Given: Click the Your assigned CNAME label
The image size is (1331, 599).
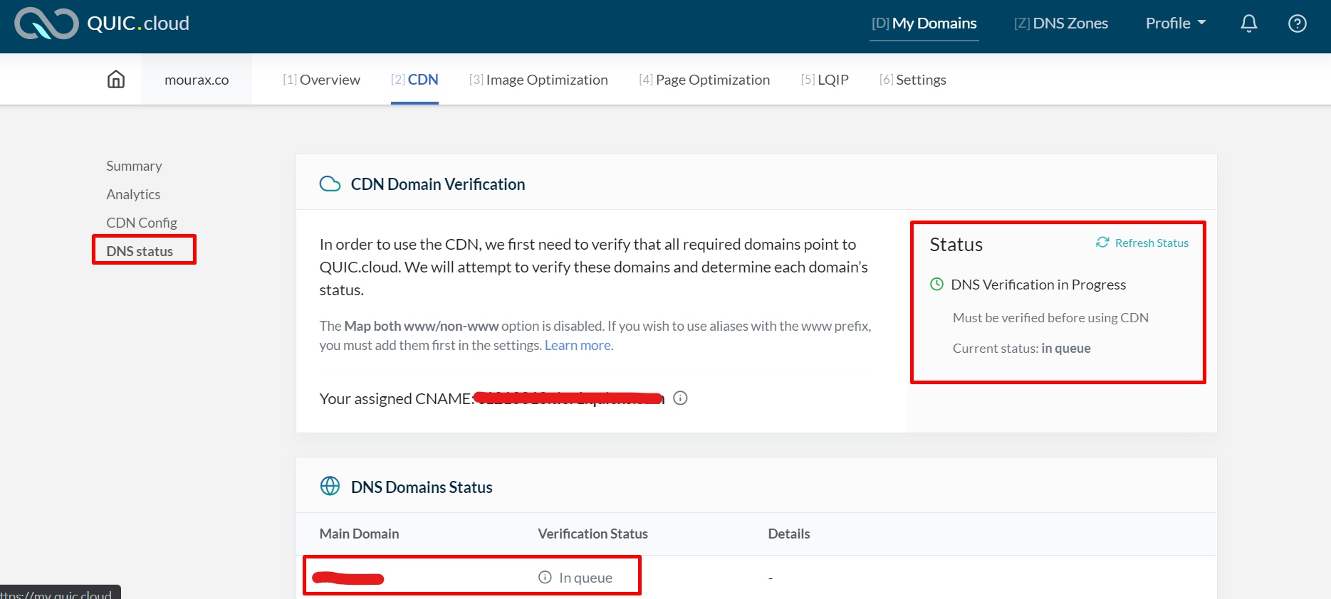Looking at the screenshot, I should click(397, 398).
